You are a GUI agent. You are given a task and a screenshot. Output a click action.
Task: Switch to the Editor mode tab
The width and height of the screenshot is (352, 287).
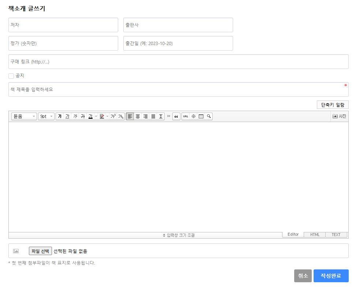click(x=293, y=234)
